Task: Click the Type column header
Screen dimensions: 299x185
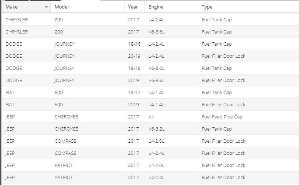Action: pyautogui.click(x=249, y=7)
